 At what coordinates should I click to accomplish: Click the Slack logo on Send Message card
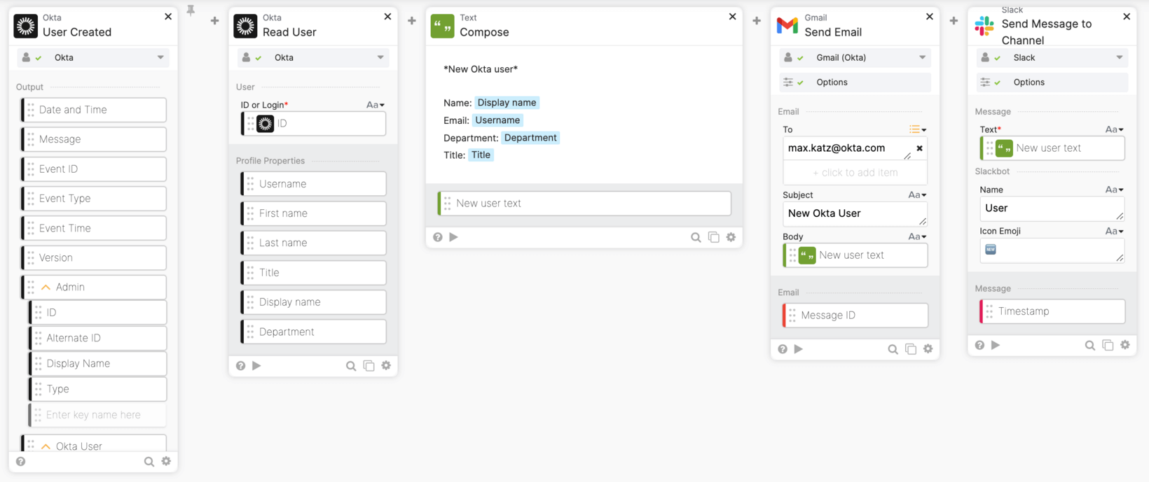pyautogui.click(x=984, y=26)
